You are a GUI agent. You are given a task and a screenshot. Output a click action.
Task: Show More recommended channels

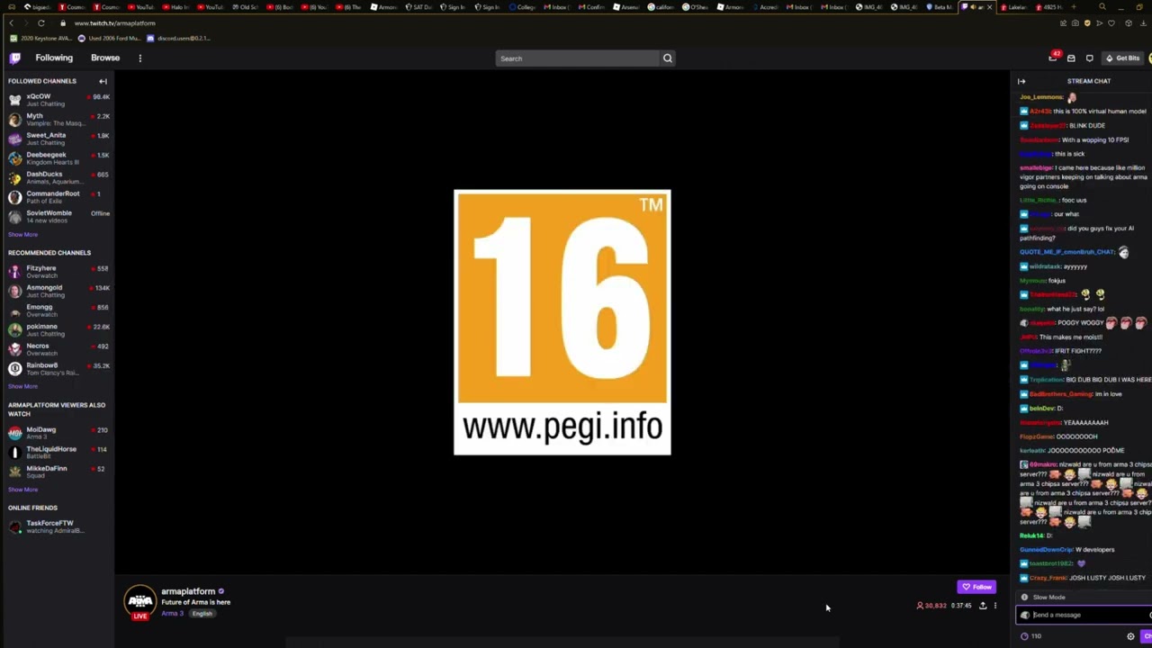(22, 386)
